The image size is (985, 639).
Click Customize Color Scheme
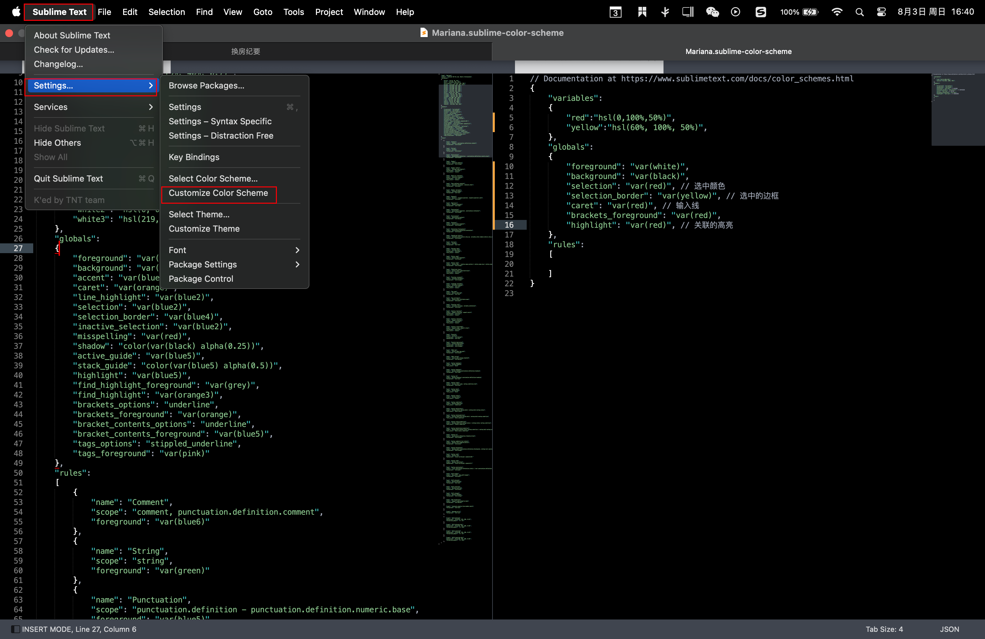(234, 193)
